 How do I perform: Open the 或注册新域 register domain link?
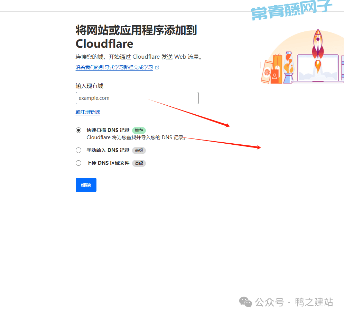pos(87,112)
